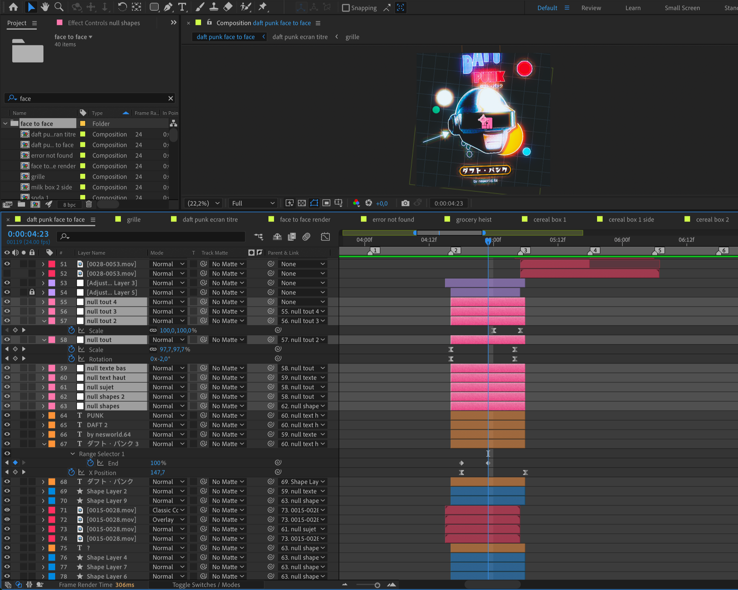Image resolution: width=738 pixels, height=590 pixels.
Task: Select the Selection arrow tool
Action: coord(31,7)
